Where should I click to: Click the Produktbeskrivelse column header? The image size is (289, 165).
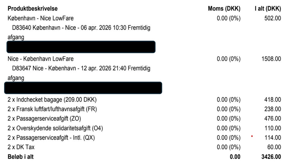coord(33,8)
